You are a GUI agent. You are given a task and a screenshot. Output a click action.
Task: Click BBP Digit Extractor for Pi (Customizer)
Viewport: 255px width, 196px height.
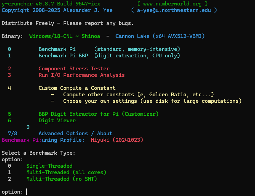98,114
